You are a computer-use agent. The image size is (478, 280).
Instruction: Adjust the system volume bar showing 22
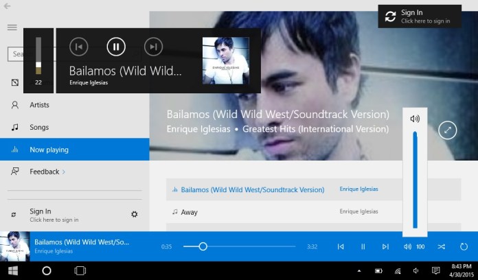tap(38, 56)
